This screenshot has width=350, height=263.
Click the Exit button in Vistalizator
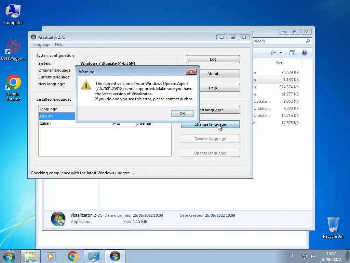(213, 59)
